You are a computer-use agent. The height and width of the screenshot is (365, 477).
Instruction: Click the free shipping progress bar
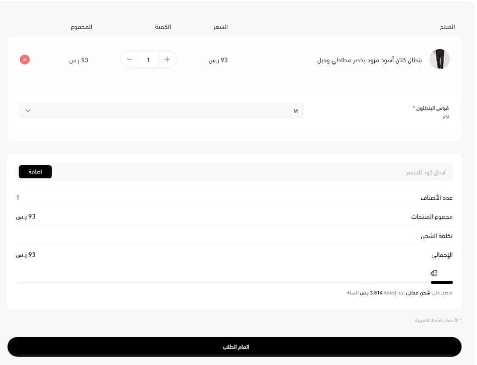[235, 283]
